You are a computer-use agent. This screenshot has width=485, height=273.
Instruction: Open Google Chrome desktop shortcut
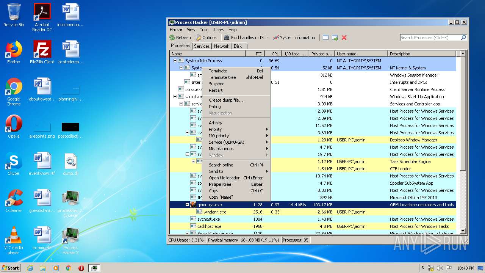click(14, 92)
